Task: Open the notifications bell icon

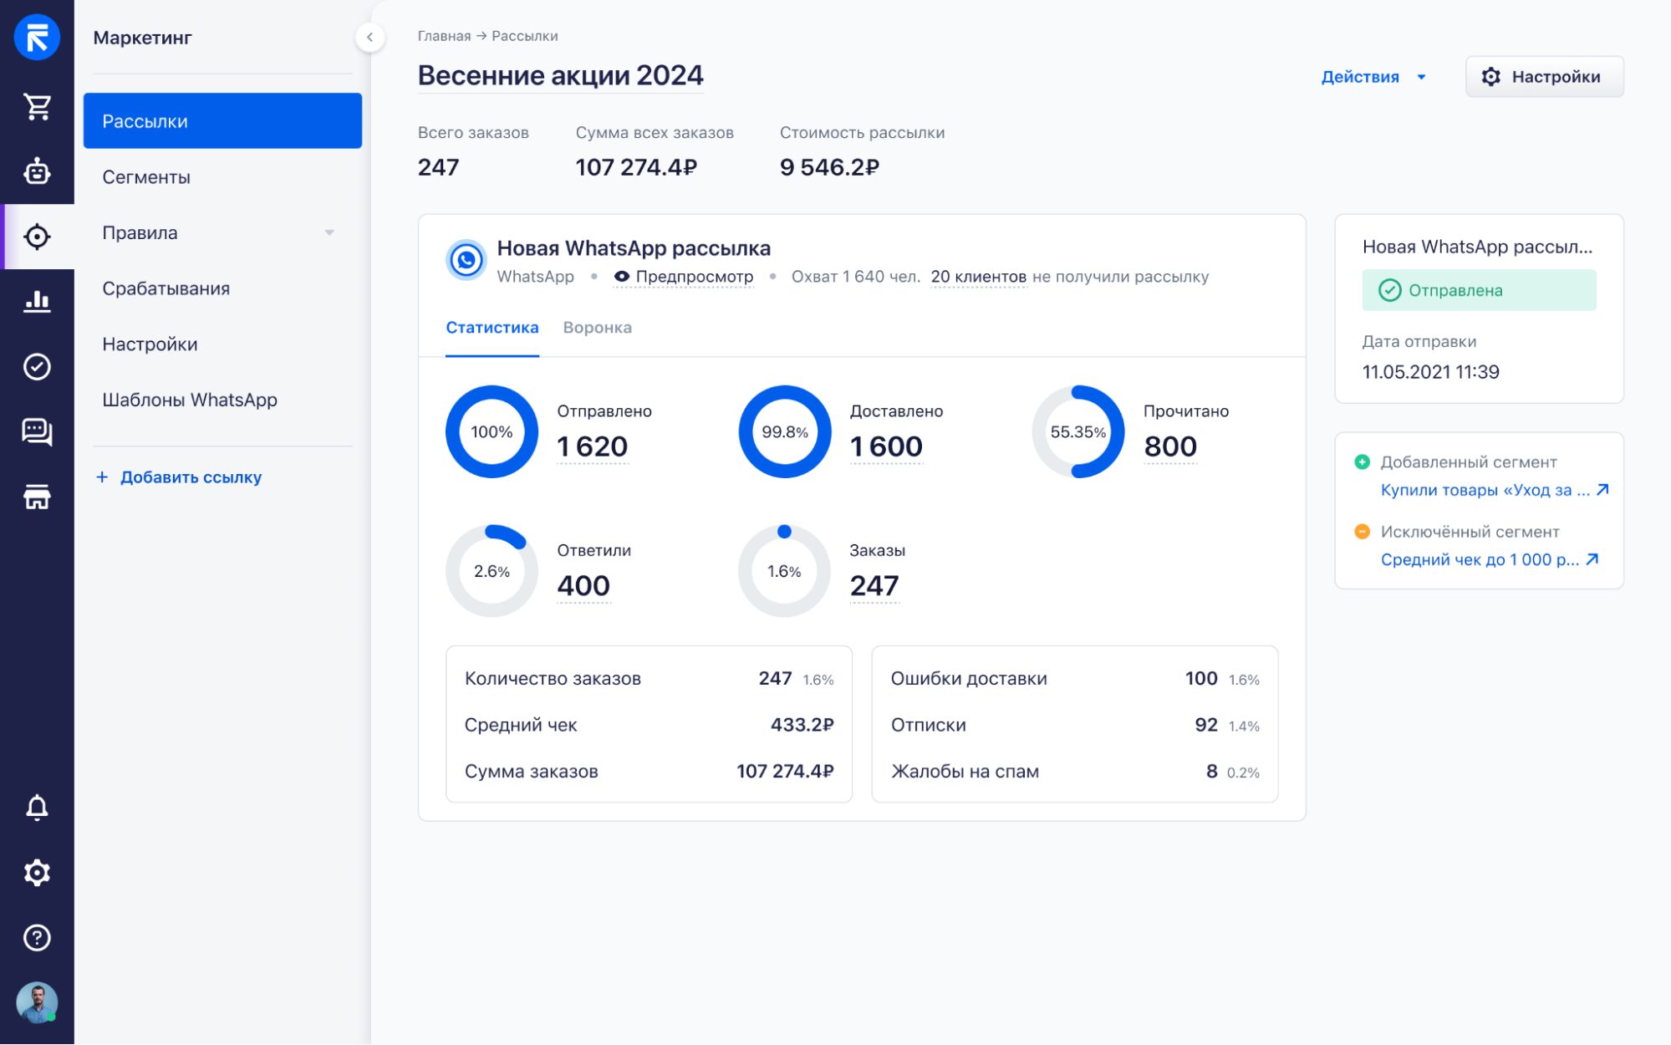Action: click(37, 808)
